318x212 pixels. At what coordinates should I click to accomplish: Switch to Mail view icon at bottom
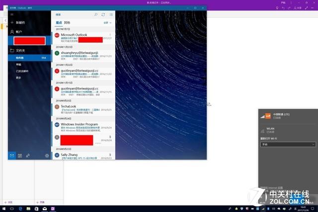click(12, 155)
